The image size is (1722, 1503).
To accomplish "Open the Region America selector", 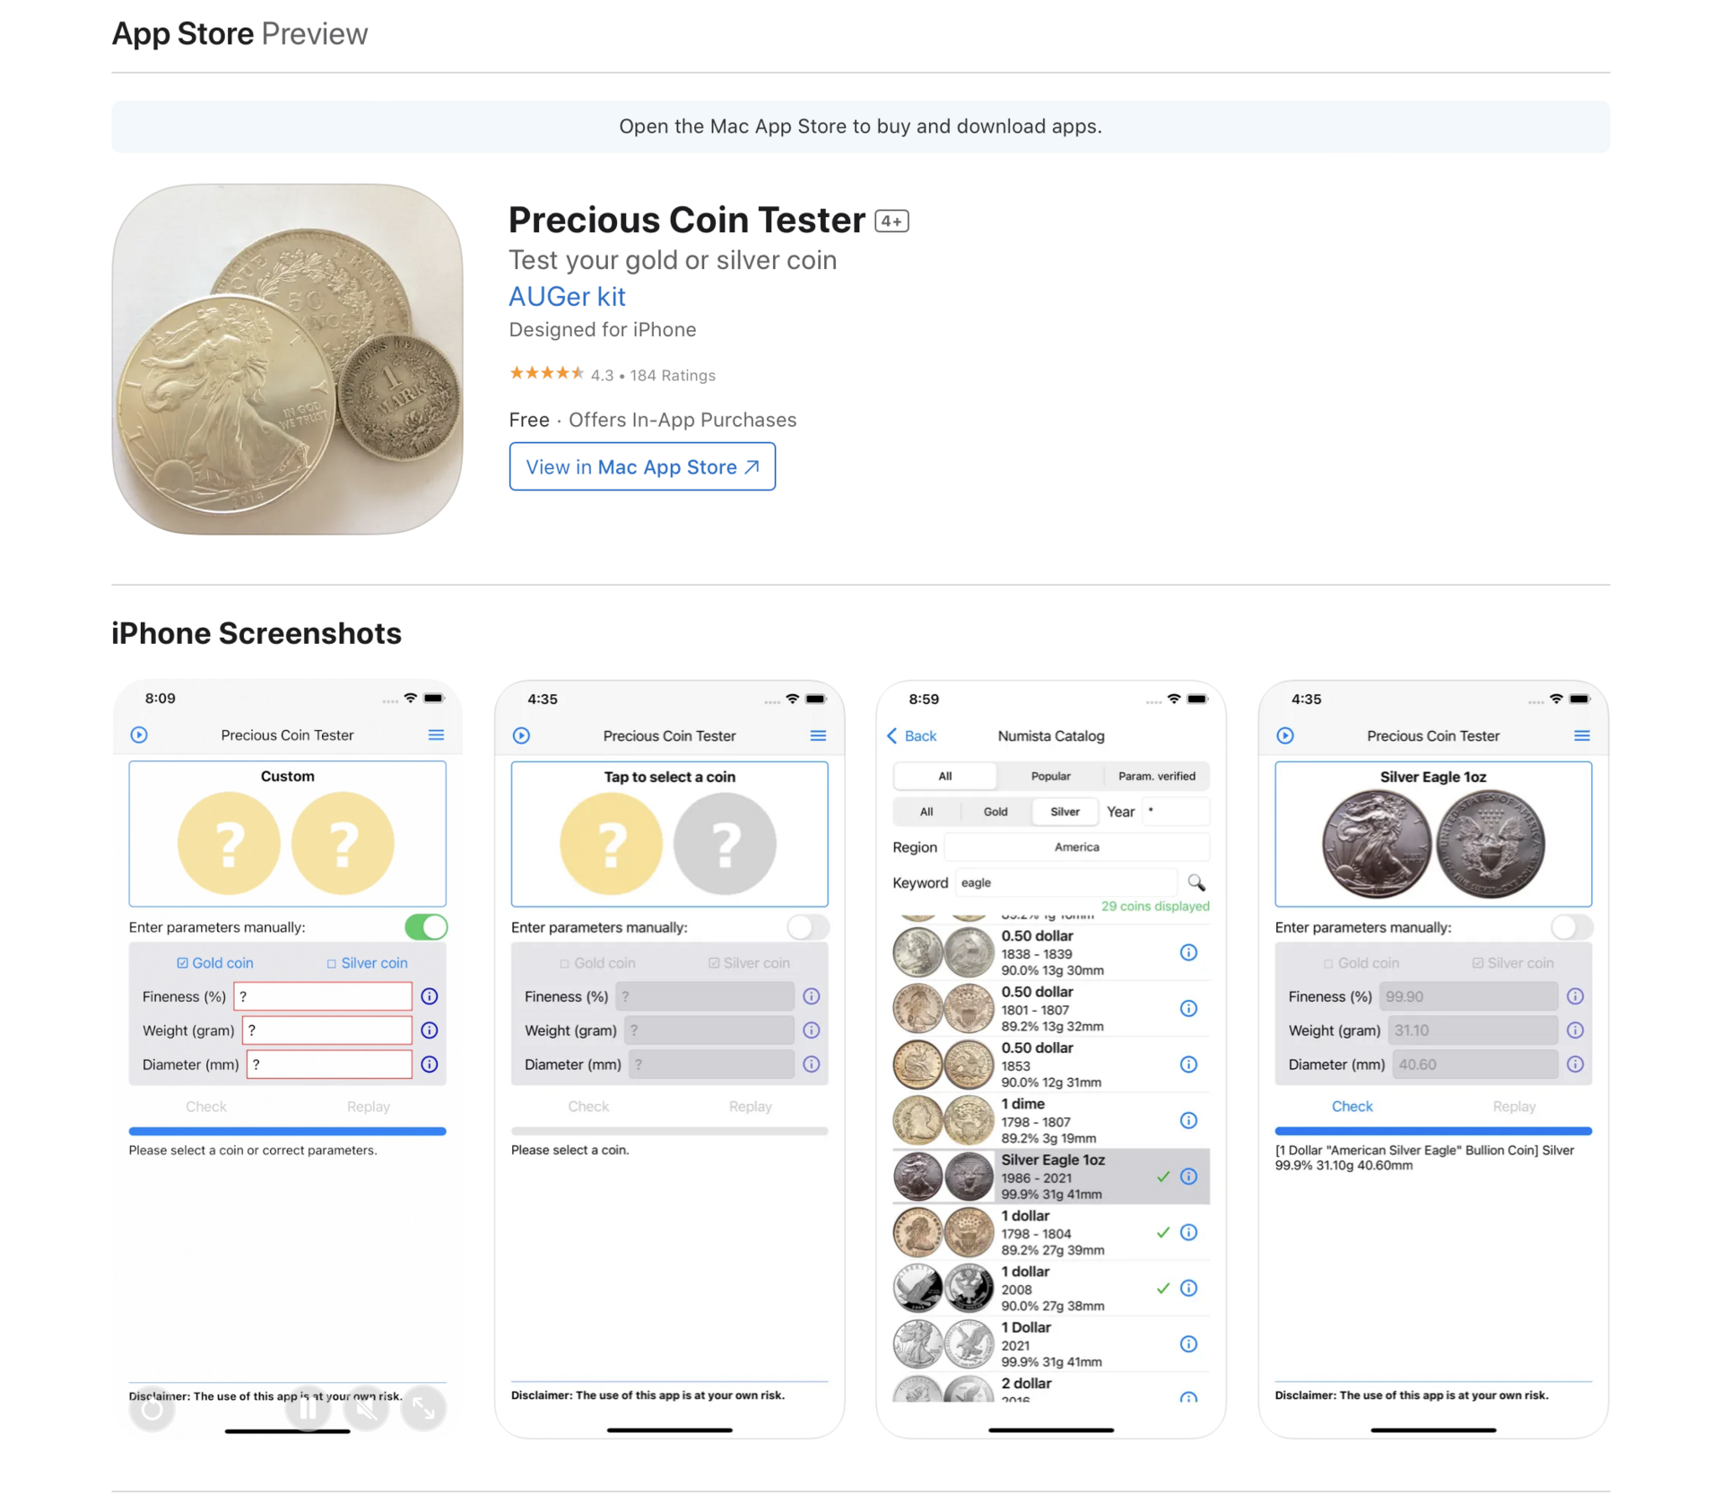I will click(1076, 847).
